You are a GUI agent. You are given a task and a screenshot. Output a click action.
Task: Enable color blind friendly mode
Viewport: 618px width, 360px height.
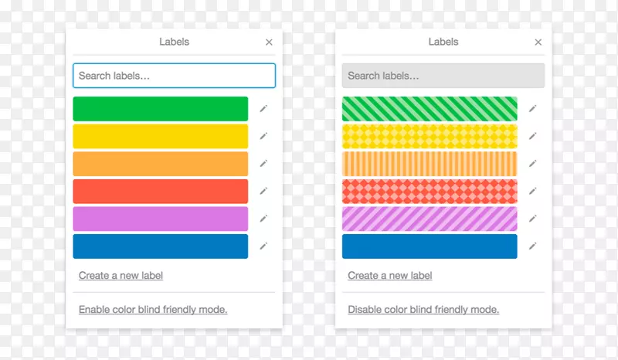(153, 310)
